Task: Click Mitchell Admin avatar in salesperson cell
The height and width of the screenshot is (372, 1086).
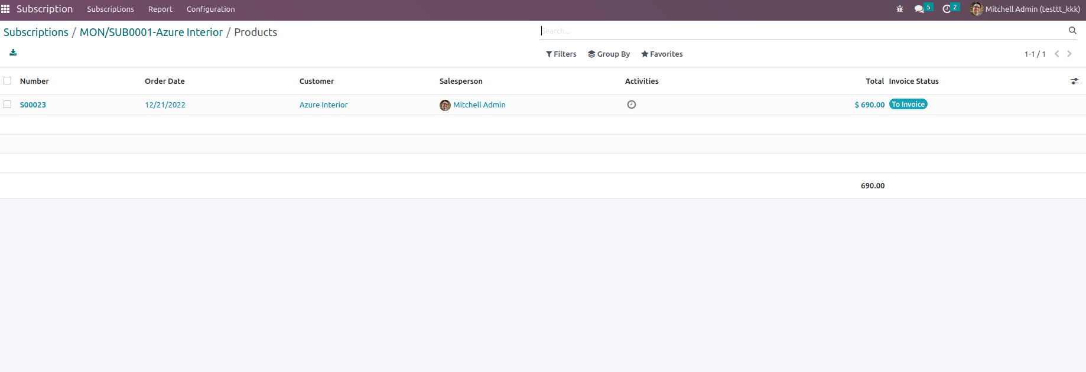Action: click(445, 105)
